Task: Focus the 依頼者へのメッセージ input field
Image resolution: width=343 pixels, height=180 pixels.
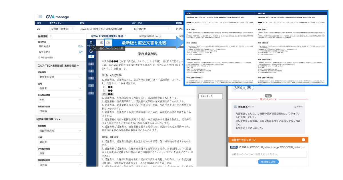Action: pos(268,154)
